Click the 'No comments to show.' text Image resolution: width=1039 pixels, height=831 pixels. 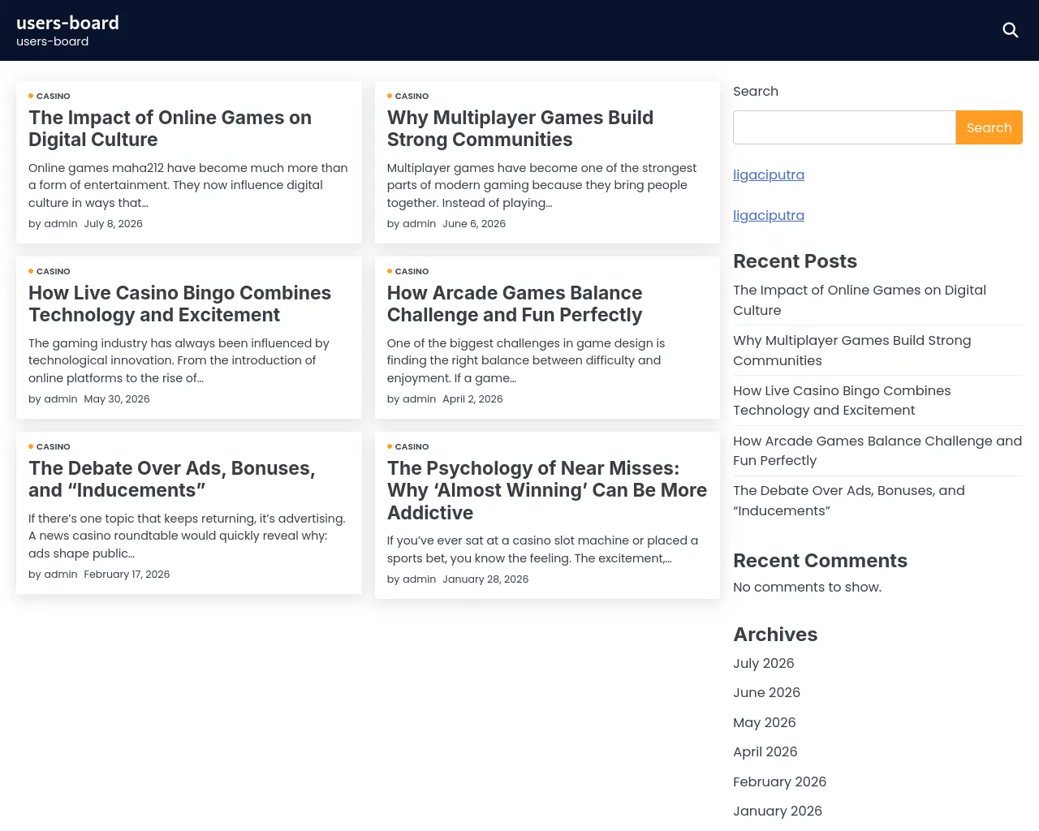pos(807,587)
